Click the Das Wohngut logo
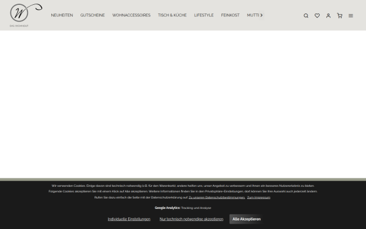366x229 pixels. [x=26, y=15]
